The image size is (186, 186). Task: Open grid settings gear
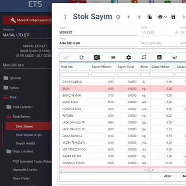click(128, 58)
